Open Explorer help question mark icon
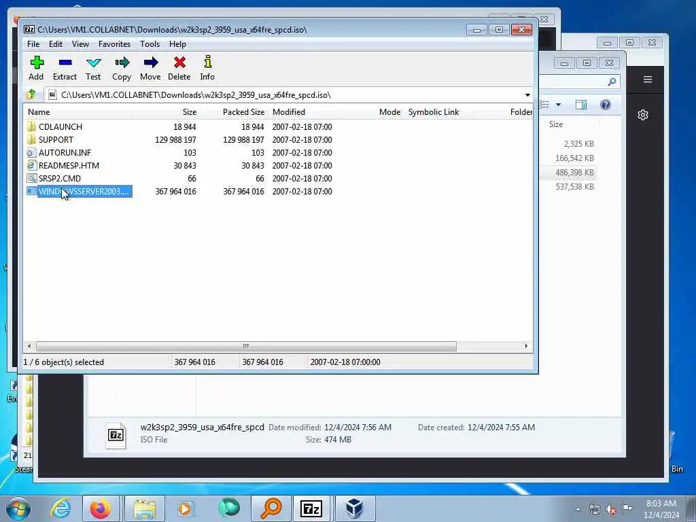The height and width of the screenshot is (522, 696). point(606,105)
